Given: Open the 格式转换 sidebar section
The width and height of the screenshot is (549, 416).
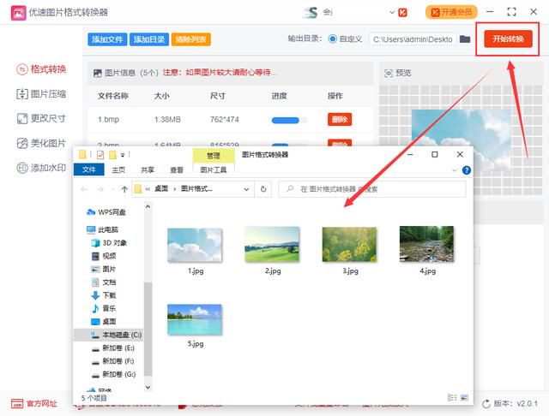Looking at the screenshot, I should tap(41, 69).
